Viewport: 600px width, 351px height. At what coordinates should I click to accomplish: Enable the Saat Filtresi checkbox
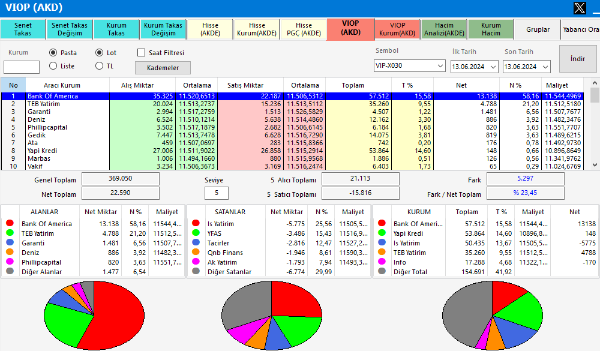(x=141, y=52)
